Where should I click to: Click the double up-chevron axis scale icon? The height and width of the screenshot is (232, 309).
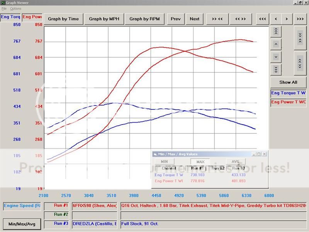coord(276,31)
